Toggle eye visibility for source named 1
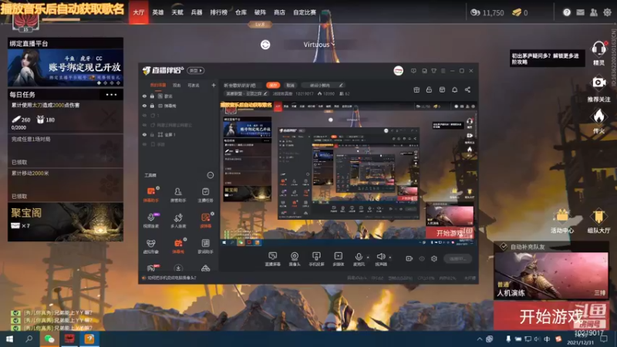This screenshot has height=347, width=617. click(x=144, y=116)
